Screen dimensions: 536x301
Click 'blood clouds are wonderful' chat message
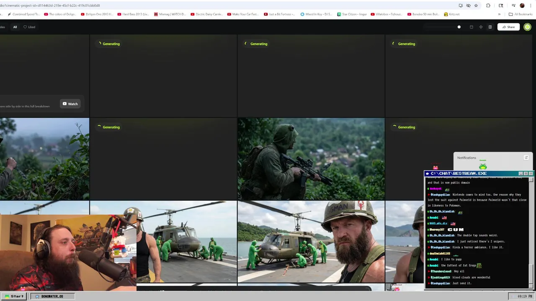[471, 277]
